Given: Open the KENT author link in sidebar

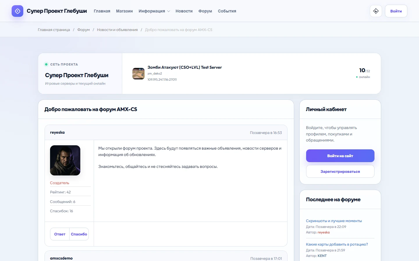Looking at the screenshot, I should point(322,256).
